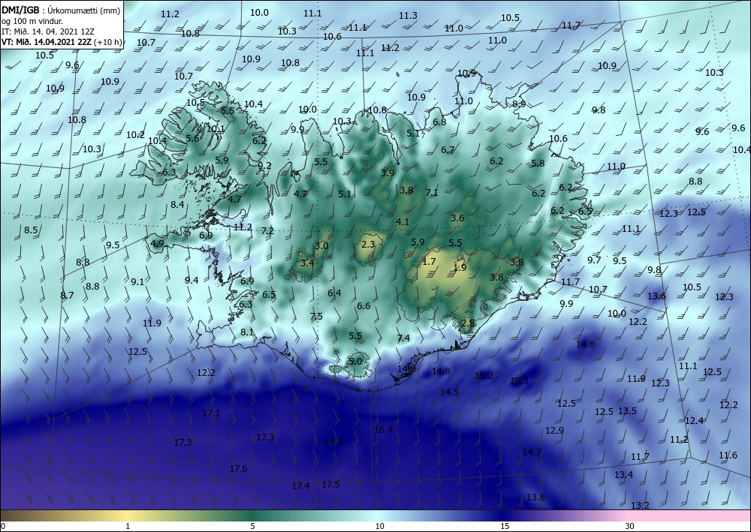Viewport: 751px width, 532px height.
Task: Click the map value "8.4"
Action: (x=177, y=204)
